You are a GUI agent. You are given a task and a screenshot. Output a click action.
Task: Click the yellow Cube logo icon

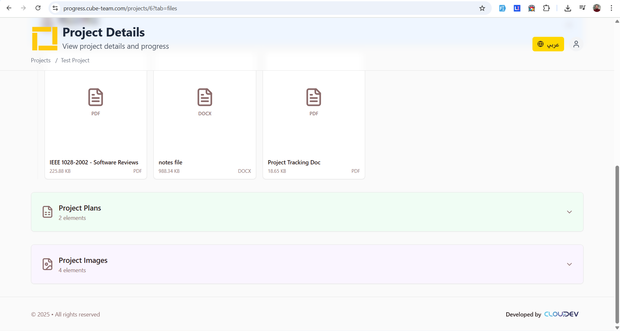(45, 38)
